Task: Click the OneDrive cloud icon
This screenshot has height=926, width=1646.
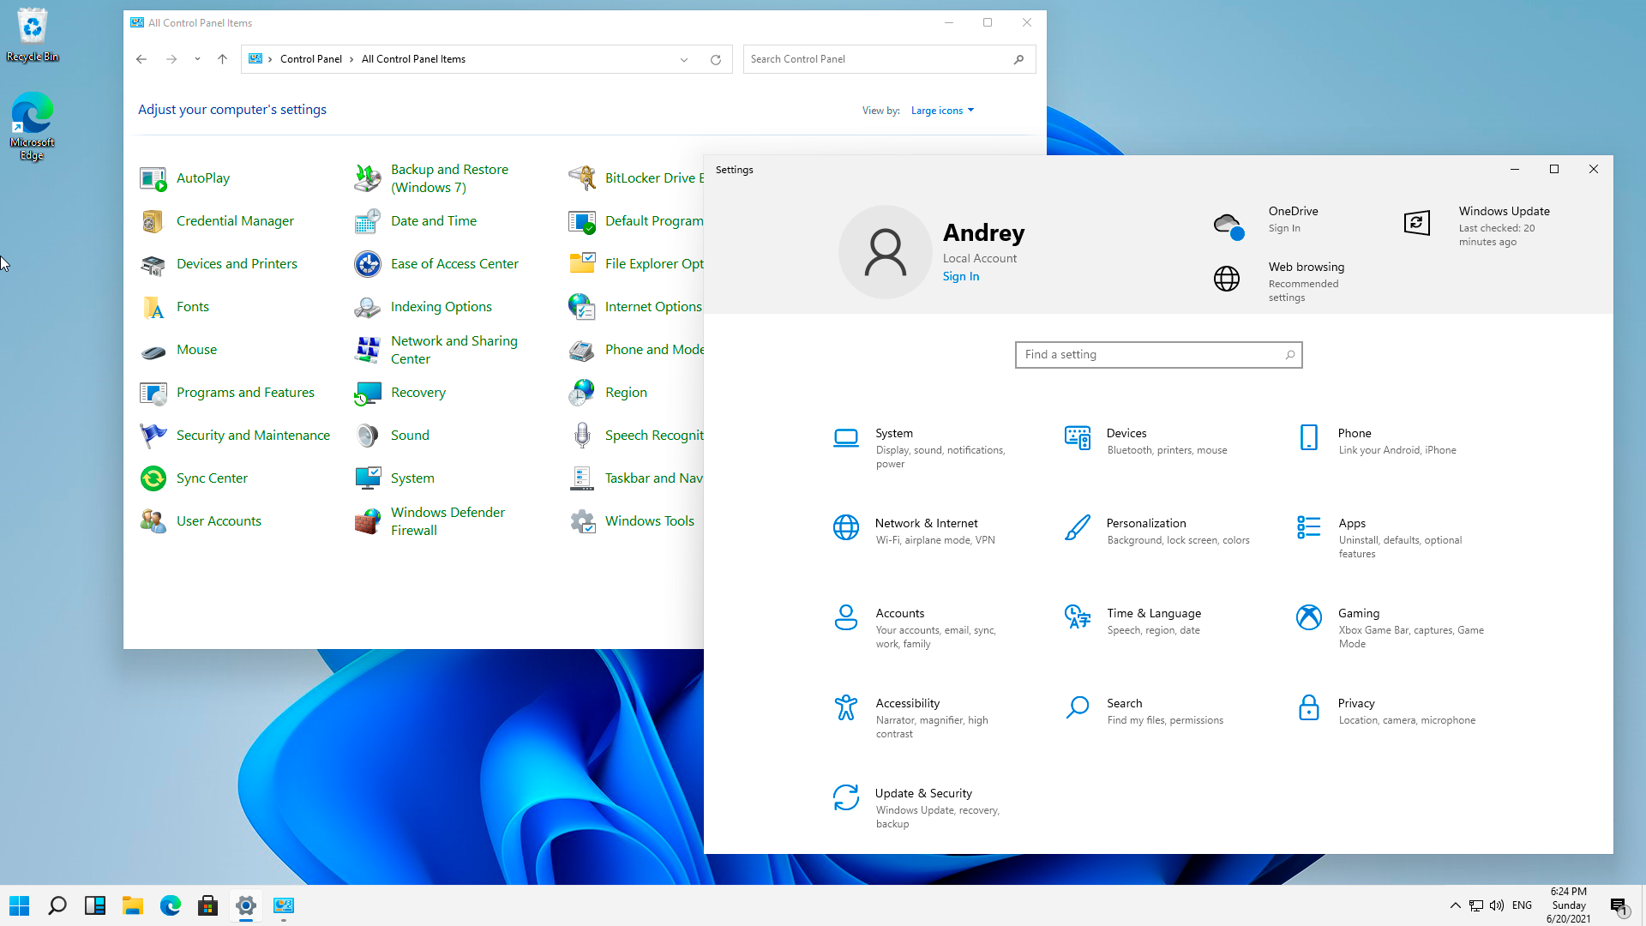Action: point(1228,226)
